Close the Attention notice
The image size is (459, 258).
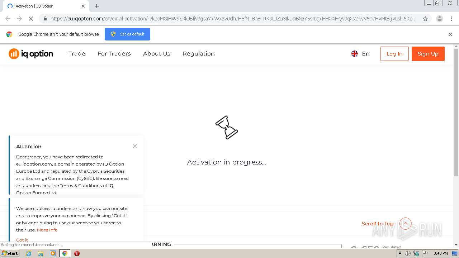coord(135,146)
